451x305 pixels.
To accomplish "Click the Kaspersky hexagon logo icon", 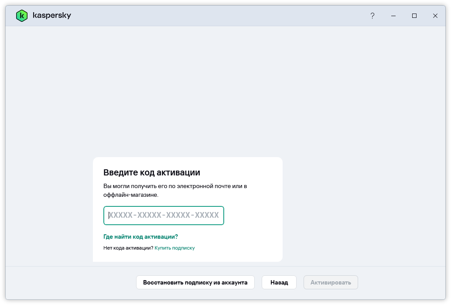I will point(21,16).
